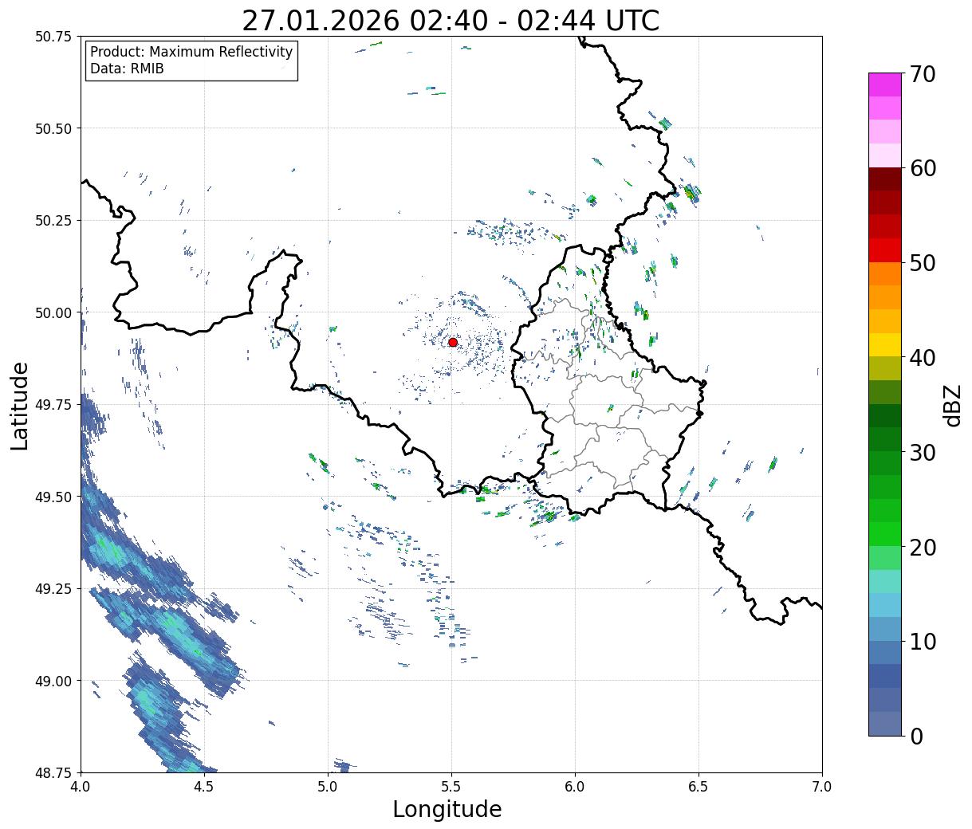Click the magenta top colorbar swatch
Viewport: 972px width, 829px height.
[885, 84]
